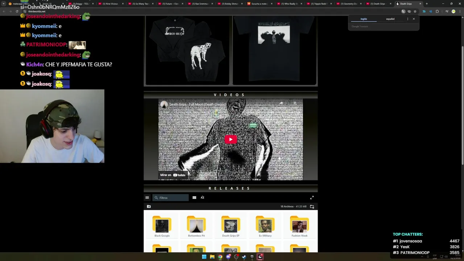Viewport: 464px width, 261px height.
Task: Switch file list layout view icon
Action: tap(194, 198)
